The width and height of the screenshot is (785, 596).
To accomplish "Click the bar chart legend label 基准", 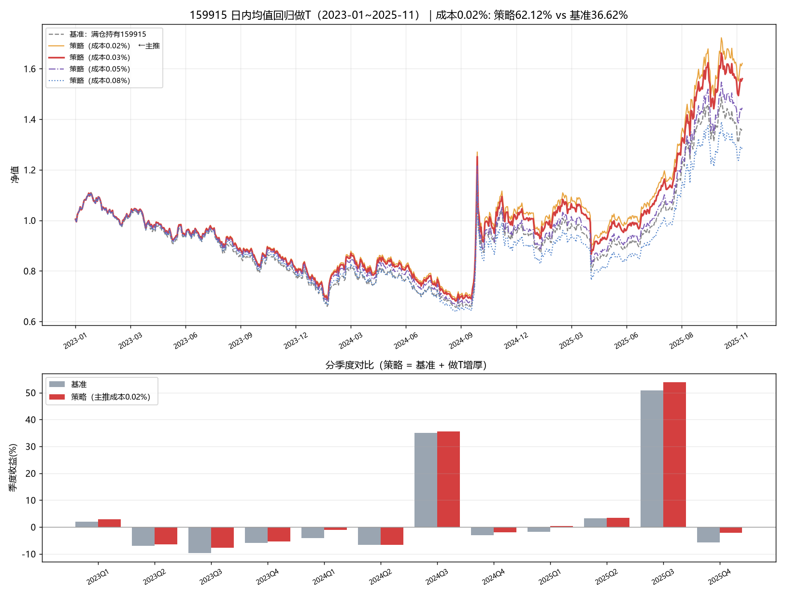I will pos(79,384).
